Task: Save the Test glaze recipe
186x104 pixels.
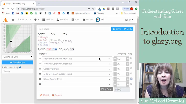Action: [x=117, y=29]
